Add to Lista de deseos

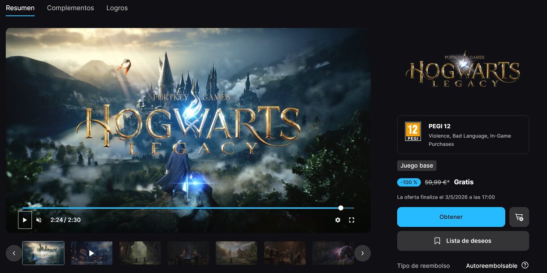[463, 241]
